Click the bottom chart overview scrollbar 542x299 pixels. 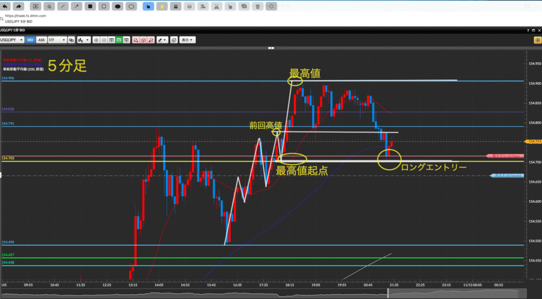point(265,292)
